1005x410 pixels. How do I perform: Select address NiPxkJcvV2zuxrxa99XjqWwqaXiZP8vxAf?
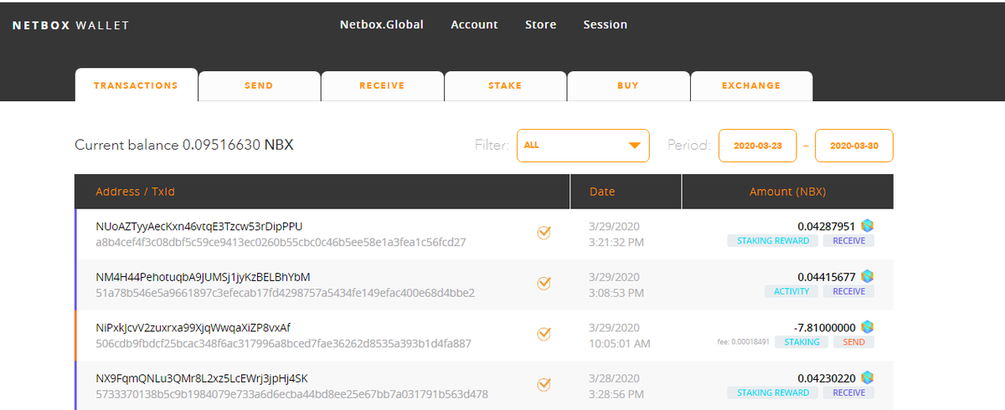(193, 327)
